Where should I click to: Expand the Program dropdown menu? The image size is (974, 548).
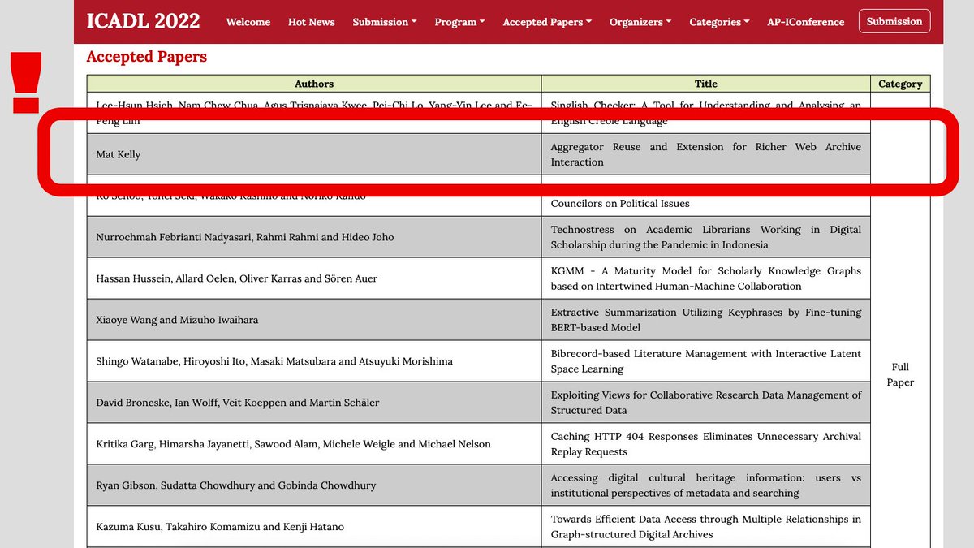[x=460, y=22]
